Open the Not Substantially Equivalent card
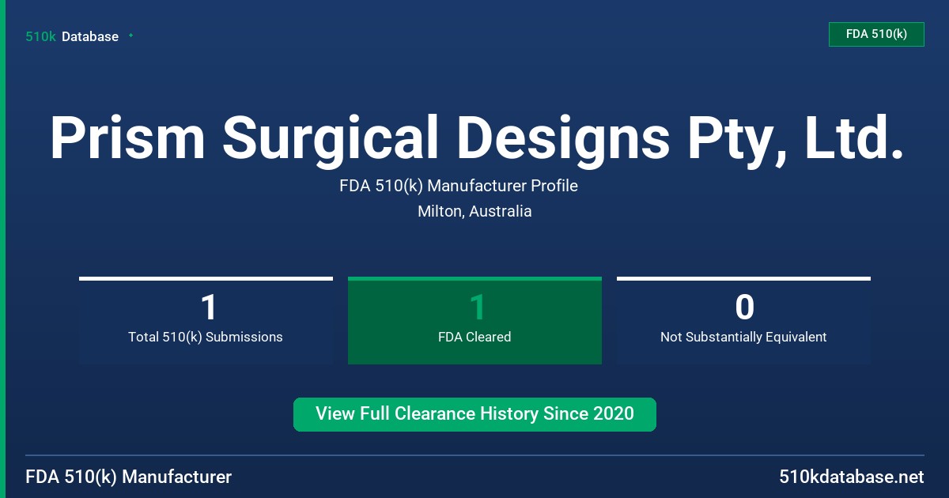 click(x=743, y=321)
